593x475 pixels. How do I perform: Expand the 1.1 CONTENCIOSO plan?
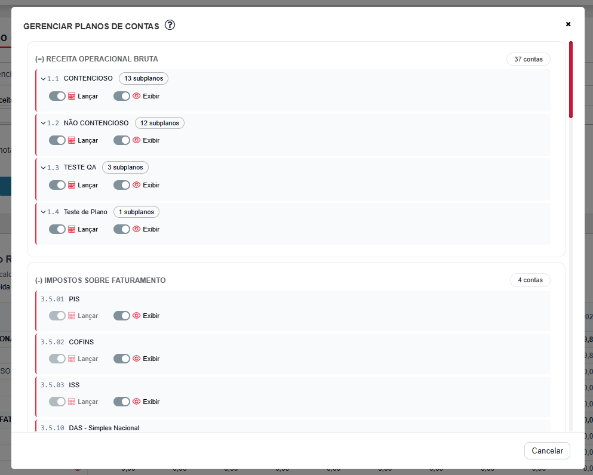43,79
